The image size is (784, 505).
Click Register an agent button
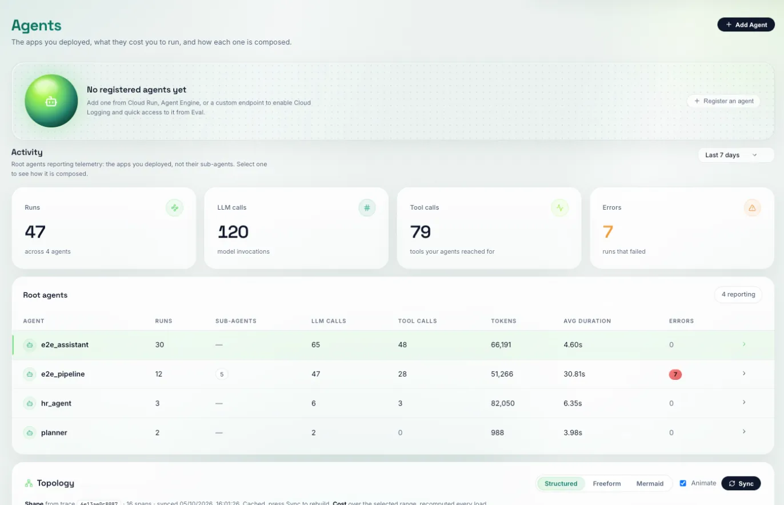click(723, 101)
